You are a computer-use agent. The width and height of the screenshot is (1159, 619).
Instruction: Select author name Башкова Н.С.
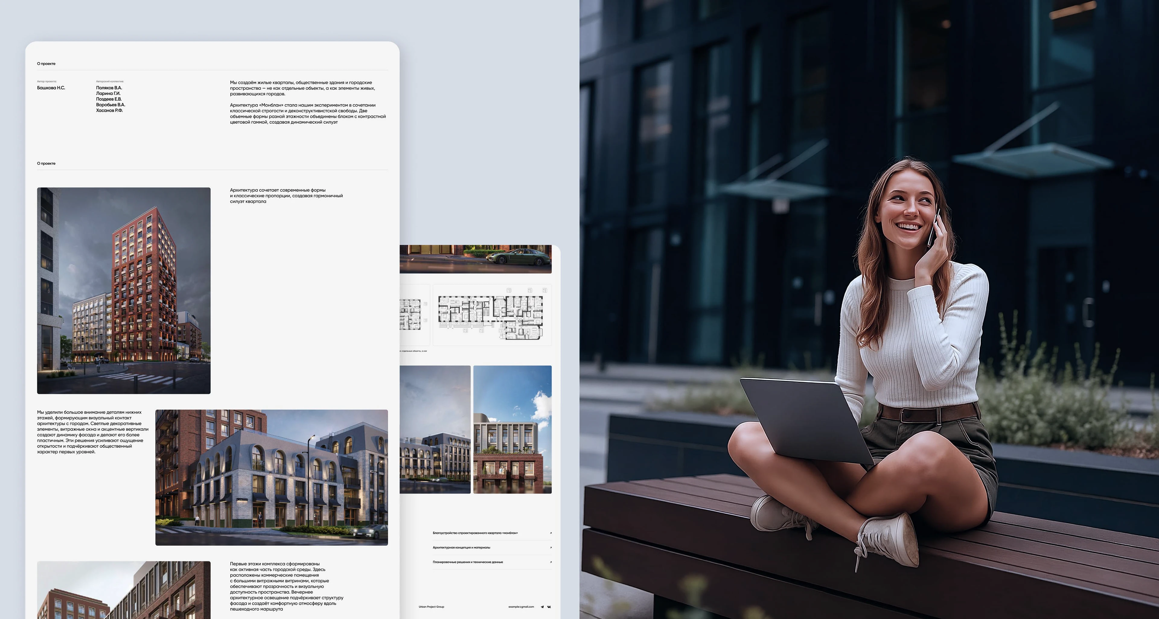51,88
